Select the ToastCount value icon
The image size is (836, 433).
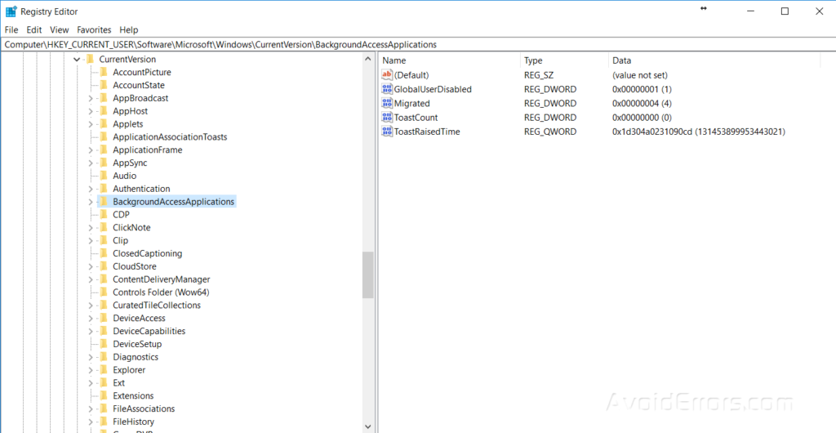point(387,118)
